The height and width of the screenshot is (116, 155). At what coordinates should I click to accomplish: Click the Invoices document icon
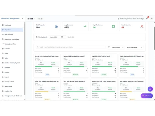(3, 72)
